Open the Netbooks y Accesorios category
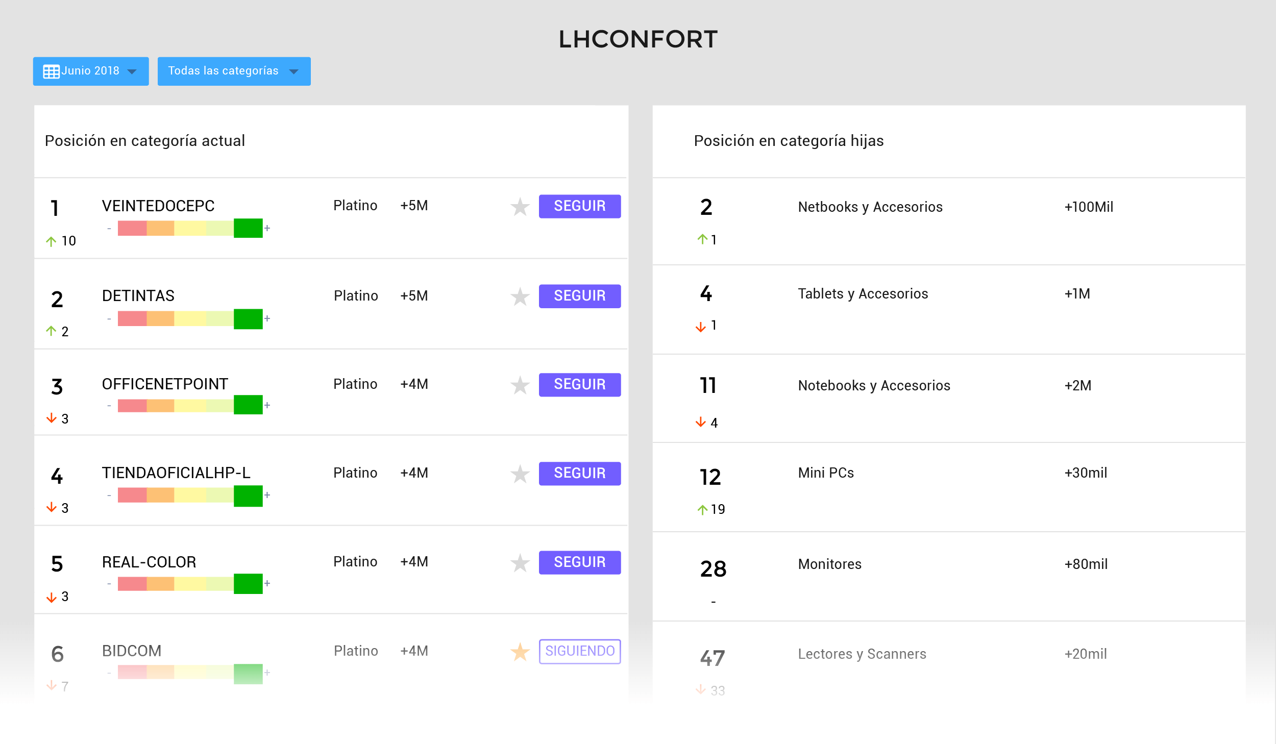 coord(870,207)
